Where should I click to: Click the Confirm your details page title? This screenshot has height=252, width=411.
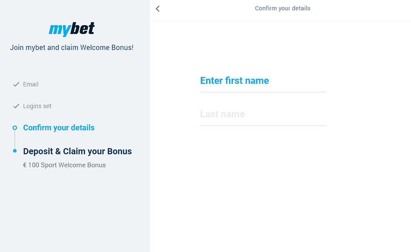click(282, 8)
